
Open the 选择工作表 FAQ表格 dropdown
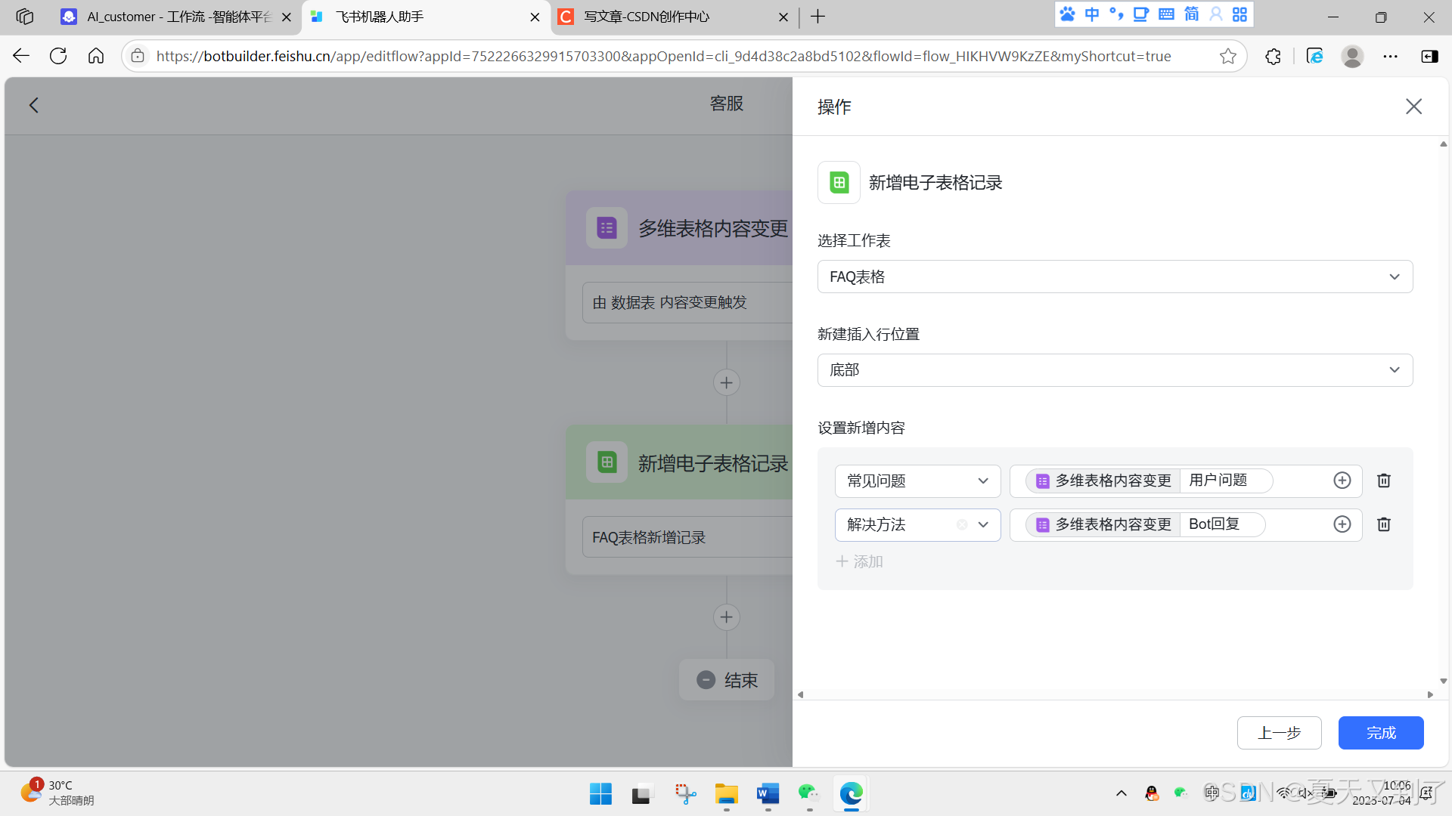pos(1115,277)
